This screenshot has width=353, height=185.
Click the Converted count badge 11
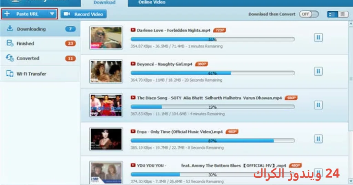(70, 58)
